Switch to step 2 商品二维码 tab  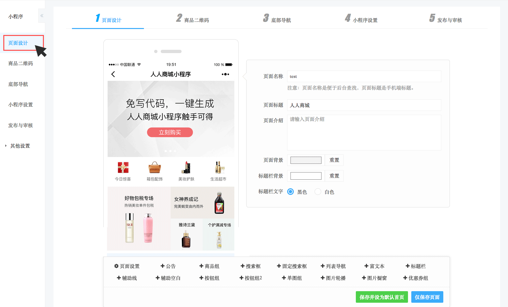tap(193, 19)
